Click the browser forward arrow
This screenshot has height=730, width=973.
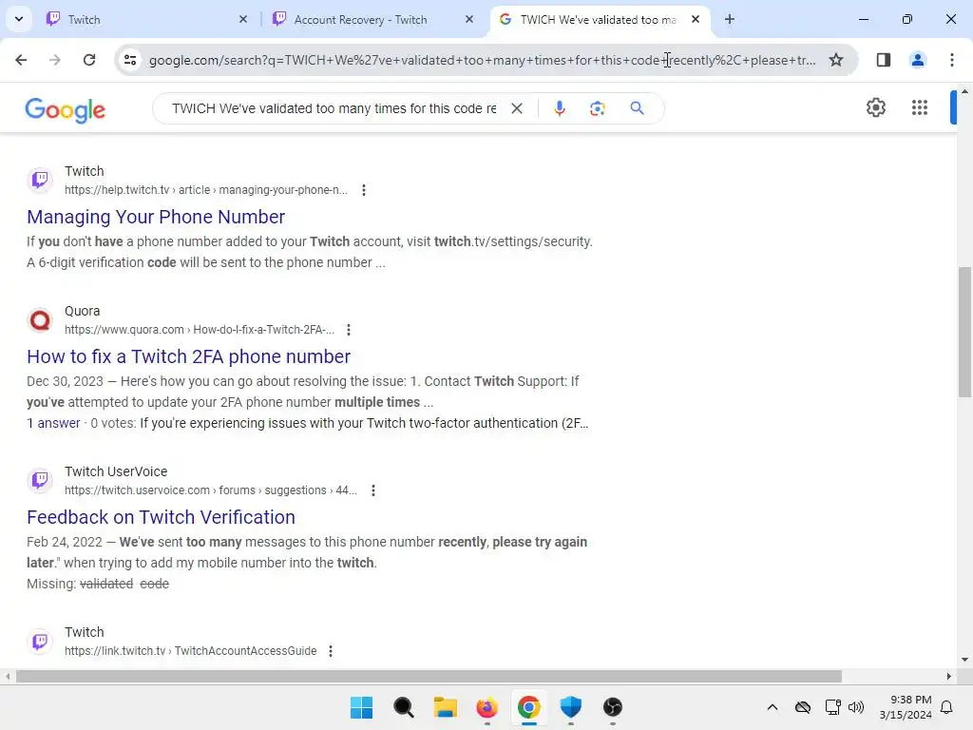55,60
